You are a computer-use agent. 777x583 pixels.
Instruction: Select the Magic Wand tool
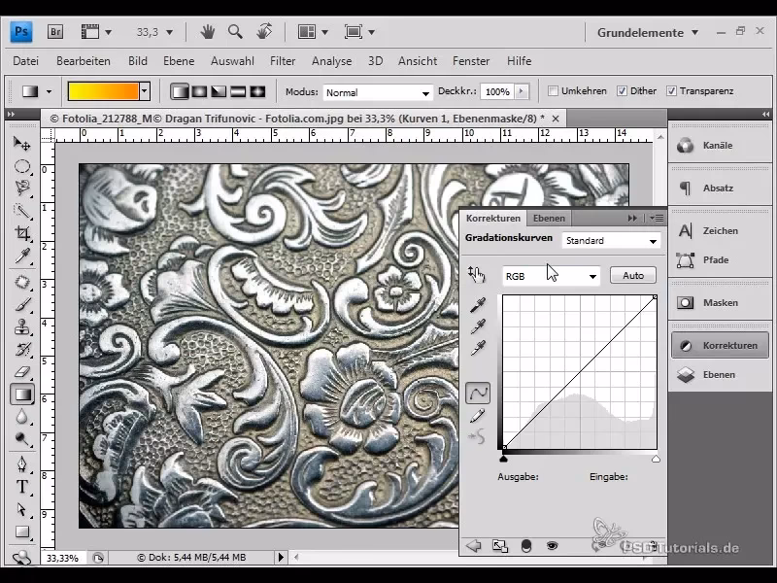point(21,211)
